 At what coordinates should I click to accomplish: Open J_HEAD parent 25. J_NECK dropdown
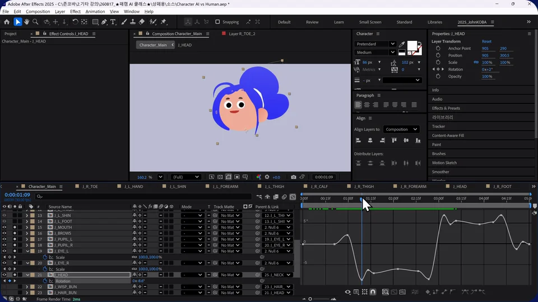[277, 275]
